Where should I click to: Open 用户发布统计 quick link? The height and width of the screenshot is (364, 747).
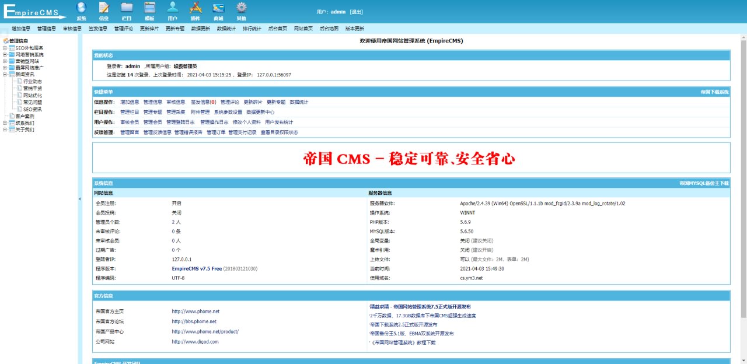point(279,123)
